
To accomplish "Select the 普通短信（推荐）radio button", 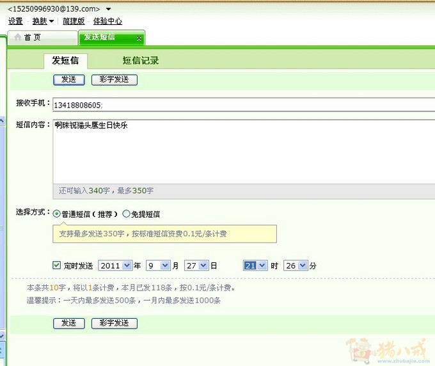I will [56, 214].
